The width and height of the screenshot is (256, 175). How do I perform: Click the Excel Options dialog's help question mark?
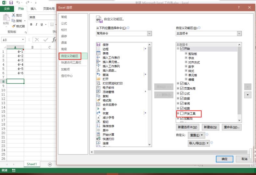[x=239, y=7]
